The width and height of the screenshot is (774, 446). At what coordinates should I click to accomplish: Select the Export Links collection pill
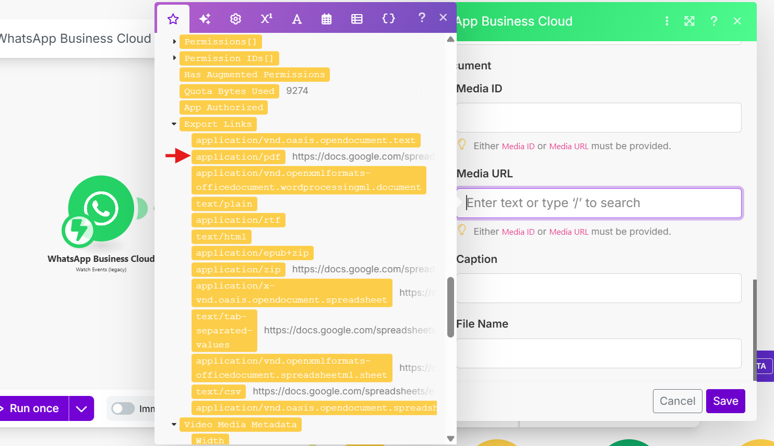click(x=218, y=124)
